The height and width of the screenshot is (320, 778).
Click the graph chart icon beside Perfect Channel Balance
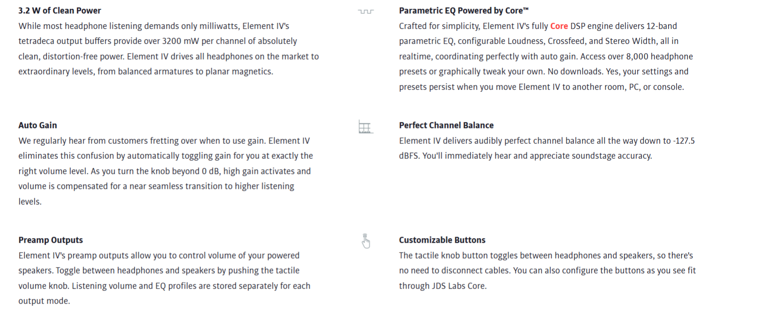365,127
